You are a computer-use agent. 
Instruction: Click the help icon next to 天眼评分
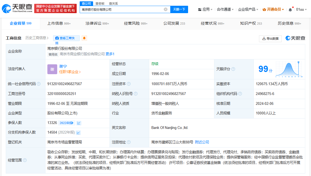pyautogui.click(x=234, y=69)
